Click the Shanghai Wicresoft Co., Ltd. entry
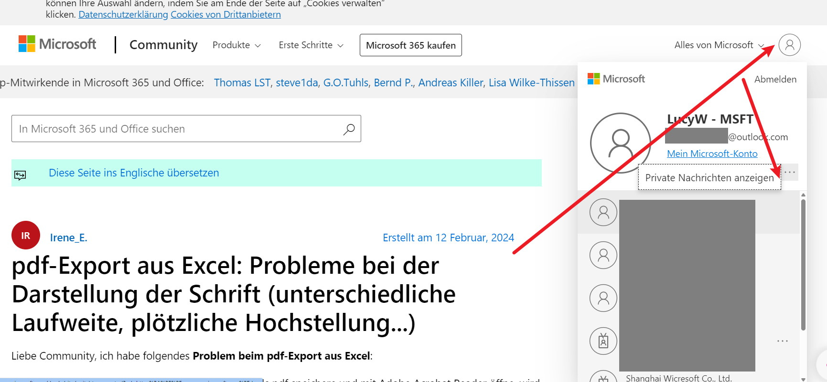 679,378
